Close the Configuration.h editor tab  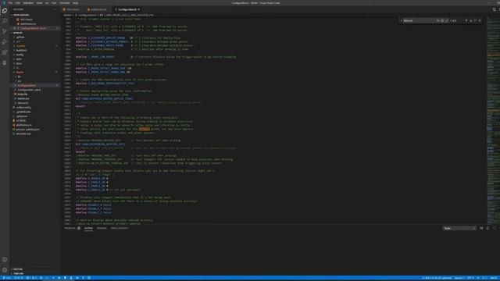click(x=139, y=9)
